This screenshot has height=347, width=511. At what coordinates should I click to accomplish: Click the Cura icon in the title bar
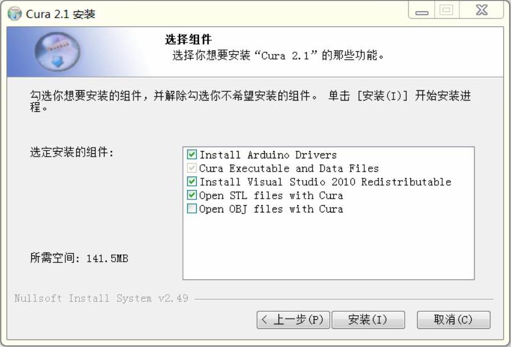[15, 14]
